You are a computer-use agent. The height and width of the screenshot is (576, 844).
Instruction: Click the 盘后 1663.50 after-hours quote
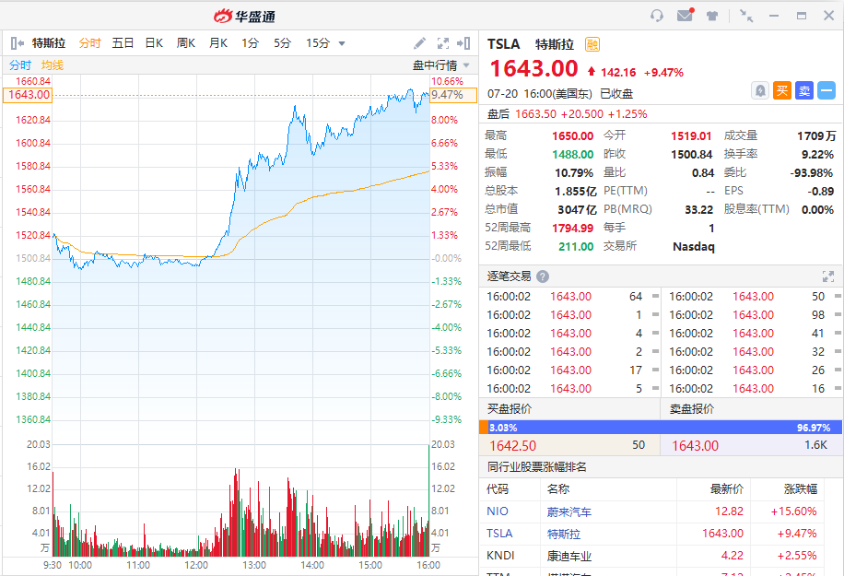[x=567, y=114]
